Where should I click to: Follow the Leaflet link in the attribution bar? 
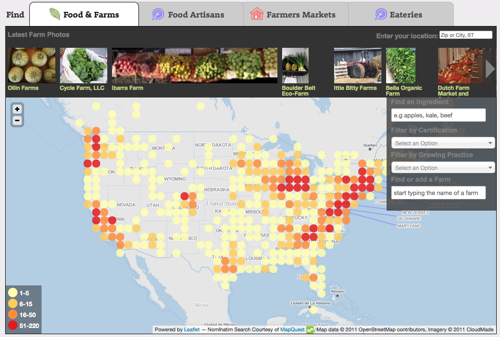click(191, 329)
